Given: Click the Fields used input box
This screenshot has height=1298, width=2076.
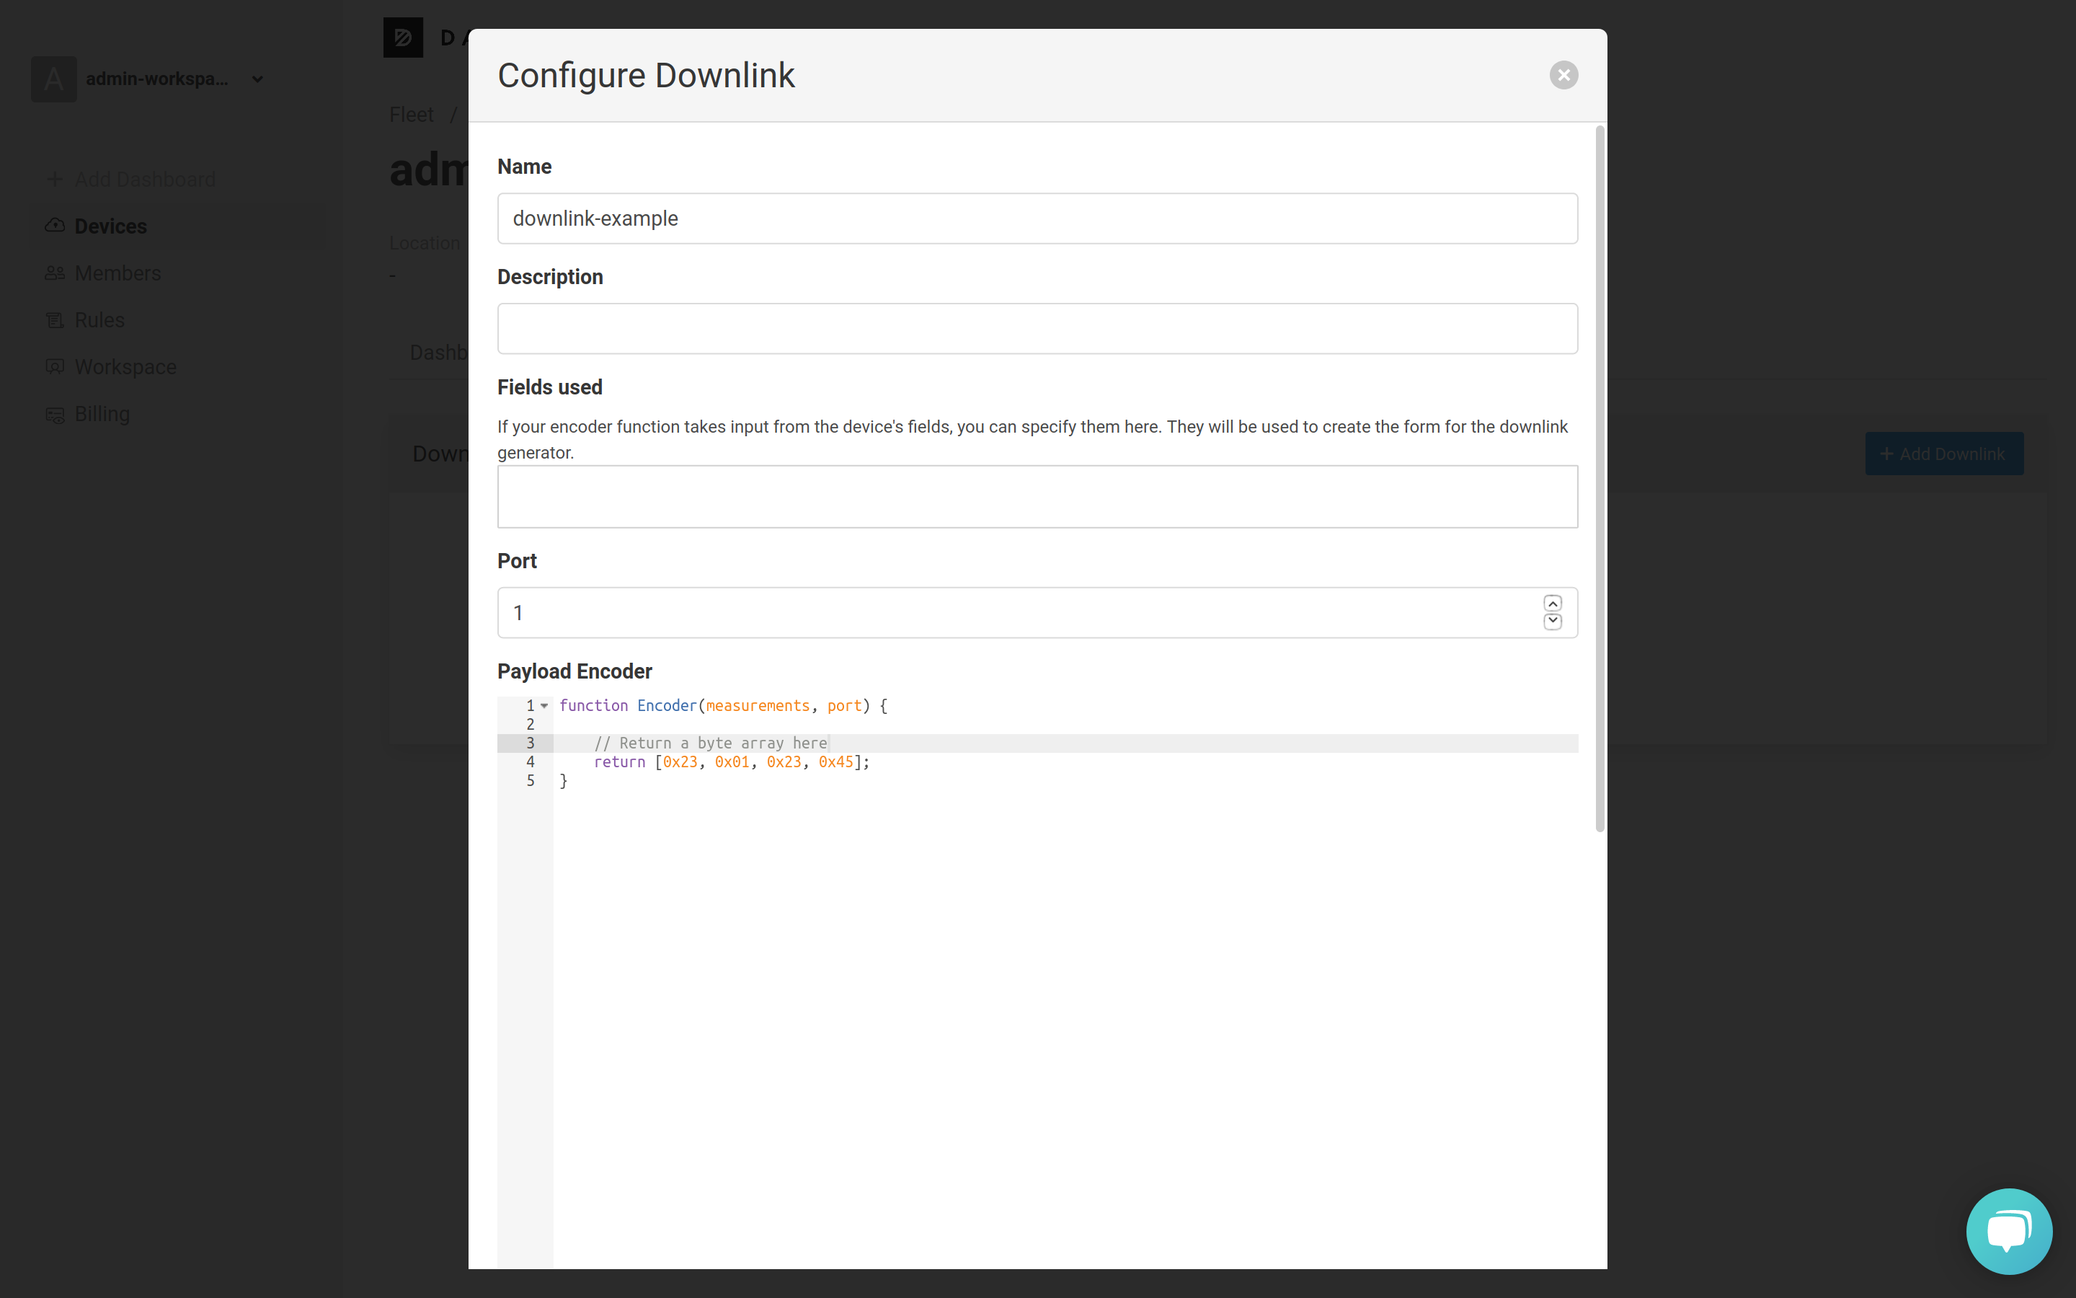Looking at the screenshot, I should click(x=1037, y=497).
